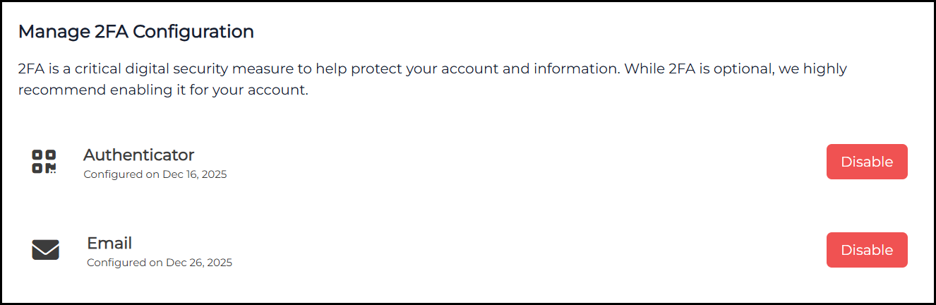
Task: Disable the Authenticator 2FA method
Action: point(866,162)
